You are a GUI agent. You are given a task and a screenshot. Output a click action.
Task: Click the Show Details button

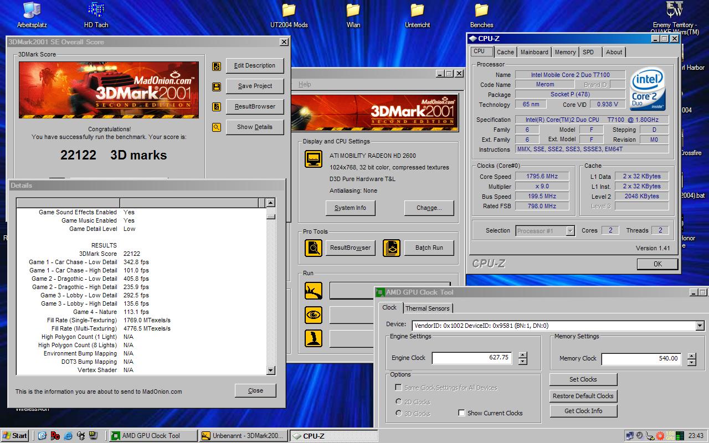pyautogui.click(x=255, y=127)
